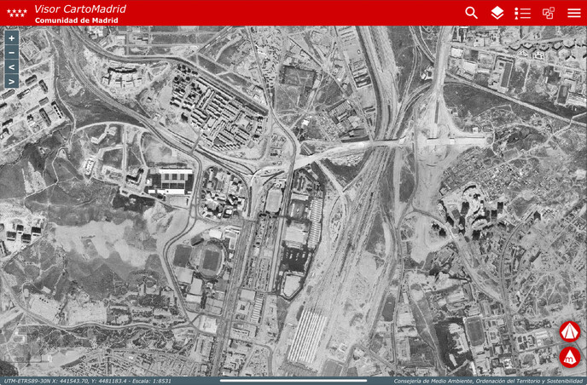Click the Comunidad de Madrid subtitle
Viewport: 587px width, 385px height.
click(x=76, y=20)
